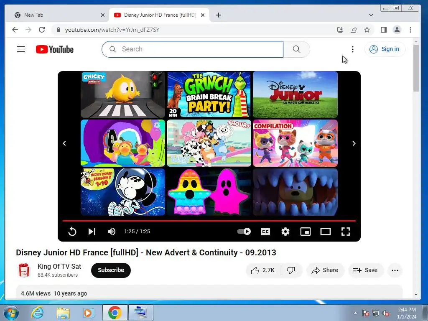Open YouTube settings three-dot menu

(353, 49)
